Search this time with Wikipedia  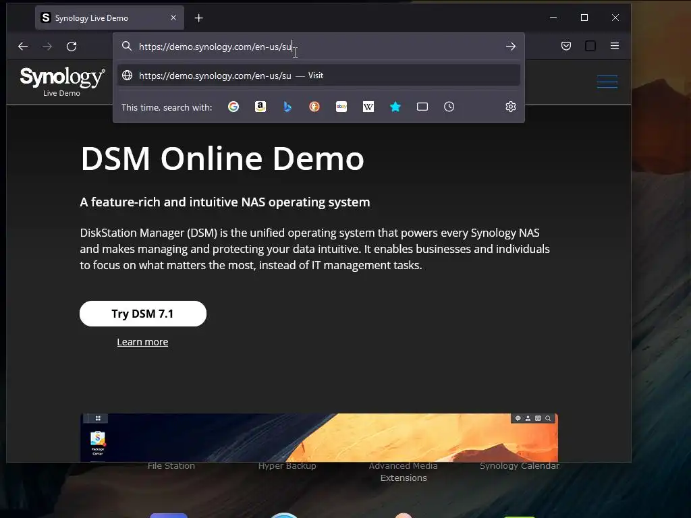(x=368, y=107)
